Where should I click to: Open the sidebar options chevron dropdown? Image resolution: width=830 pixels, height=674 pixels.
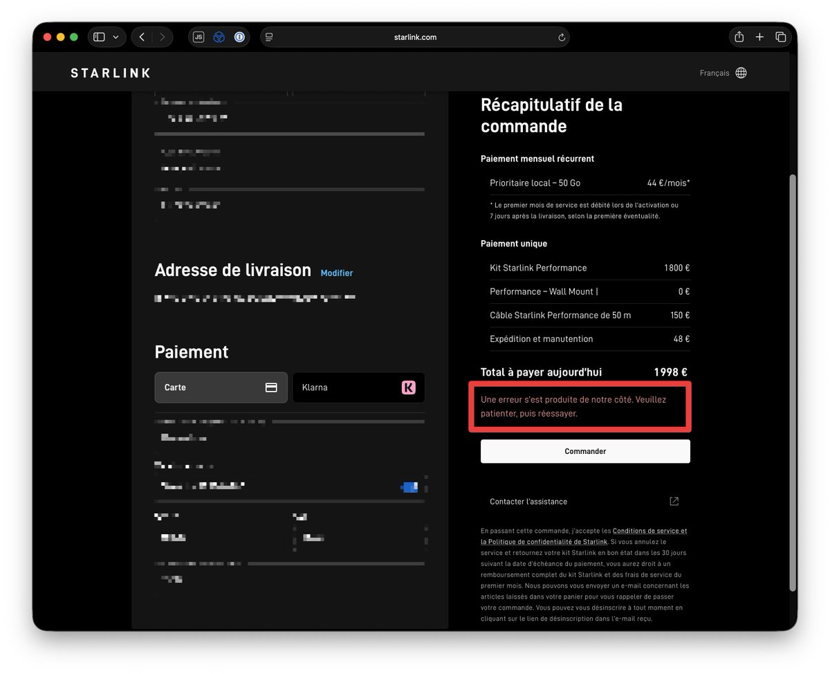[116, 37]
